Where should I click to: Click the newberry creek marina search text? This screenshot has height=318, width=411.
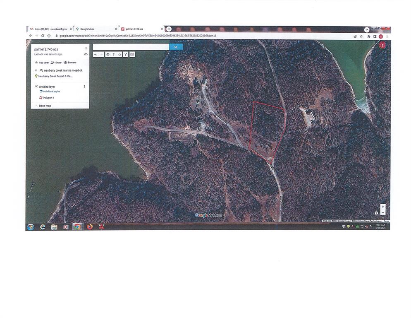(x=63, y=70)
